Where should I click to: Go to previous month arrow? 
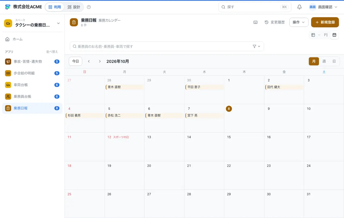coord(89,61)
